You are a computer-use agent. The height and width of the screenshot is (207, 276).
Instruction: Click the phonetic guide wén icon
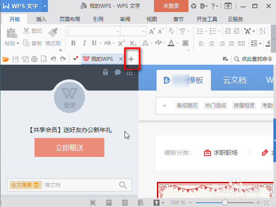pyautogui.click(x=182, y=31)
